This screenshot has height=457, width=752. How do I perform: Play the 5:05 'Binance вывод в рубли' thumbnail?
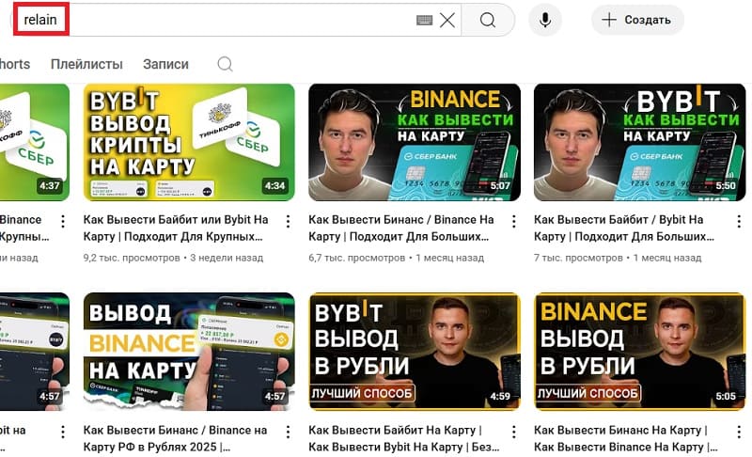point(639,351)
